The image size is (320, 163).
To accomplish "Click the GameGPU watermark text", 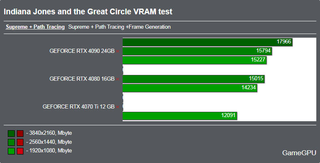I will 299,153.
